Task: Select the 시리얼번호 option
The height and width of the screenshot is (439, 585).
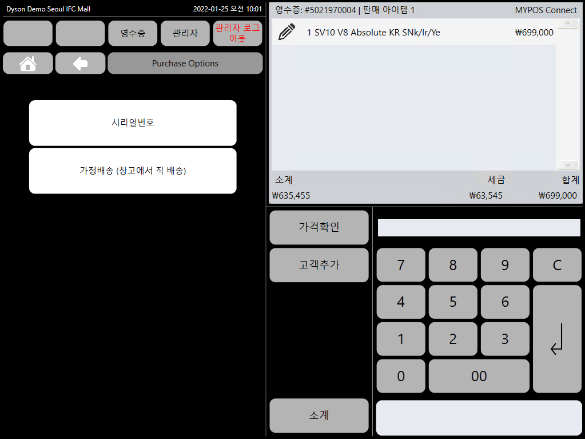Action: (133, 123)
